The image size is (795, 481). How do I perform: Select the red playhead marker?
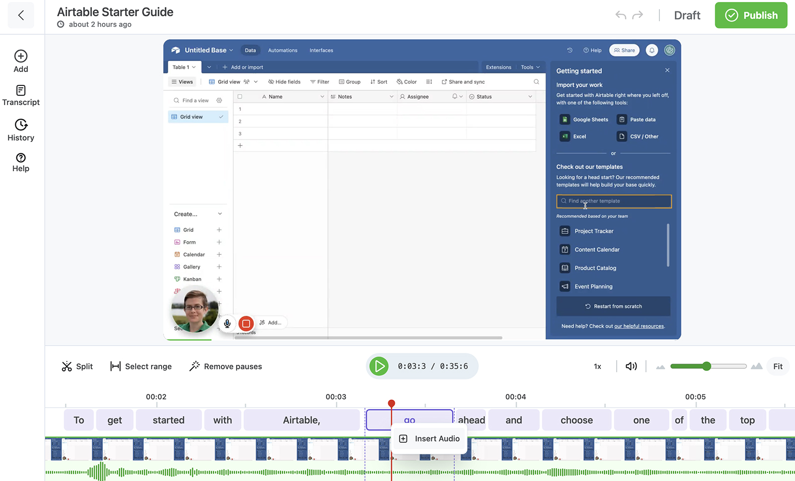(392, 403)
